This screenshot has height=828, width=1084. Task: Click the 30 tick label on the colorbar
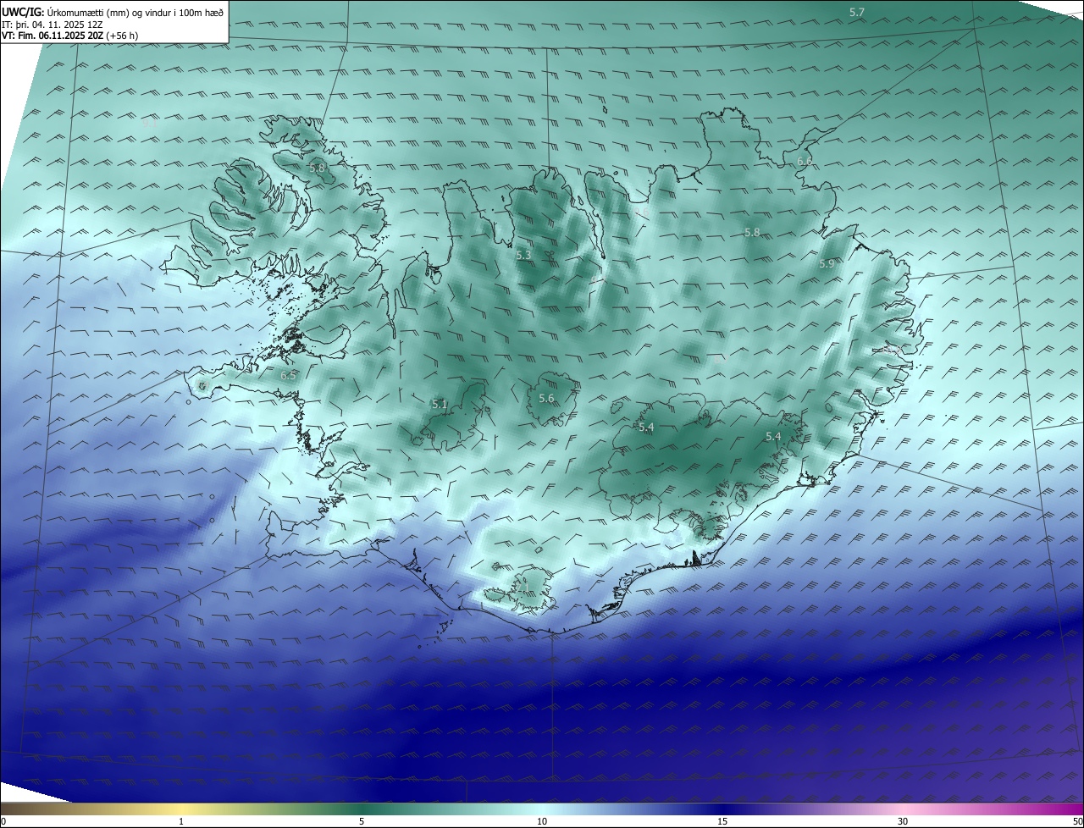pos(903,822)
